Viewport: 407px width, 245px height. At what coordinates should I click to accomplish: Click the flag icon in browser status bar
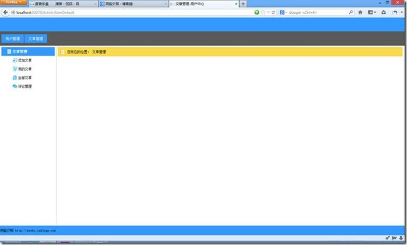394,237
